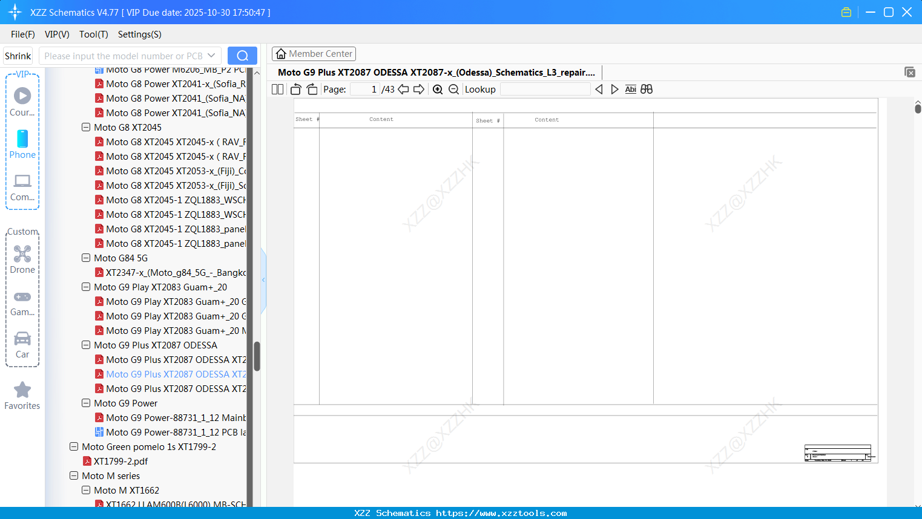The image size is (922, 519).
Task: Select the Car category
Action: pos(22,345)
